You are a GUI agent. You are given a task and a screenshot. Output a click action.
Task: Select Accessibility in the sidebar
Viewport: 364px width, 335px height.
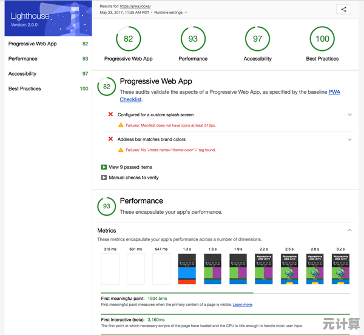point(48,74)
